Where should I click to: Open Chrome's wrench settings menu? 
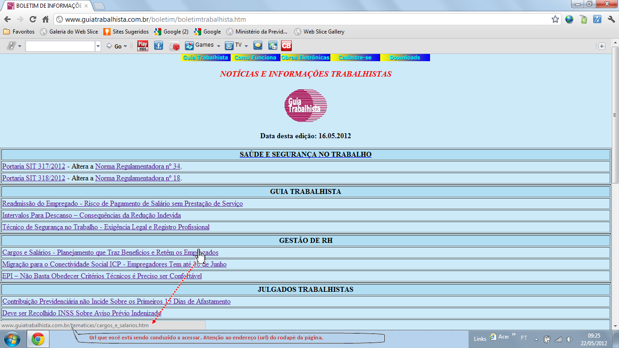coord(611,19)
